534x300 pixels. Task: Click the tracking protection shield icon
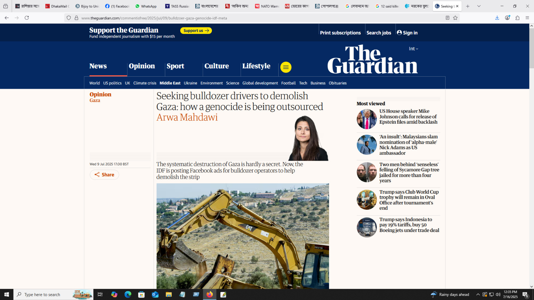pyautogui.click(x=69, y=18)
